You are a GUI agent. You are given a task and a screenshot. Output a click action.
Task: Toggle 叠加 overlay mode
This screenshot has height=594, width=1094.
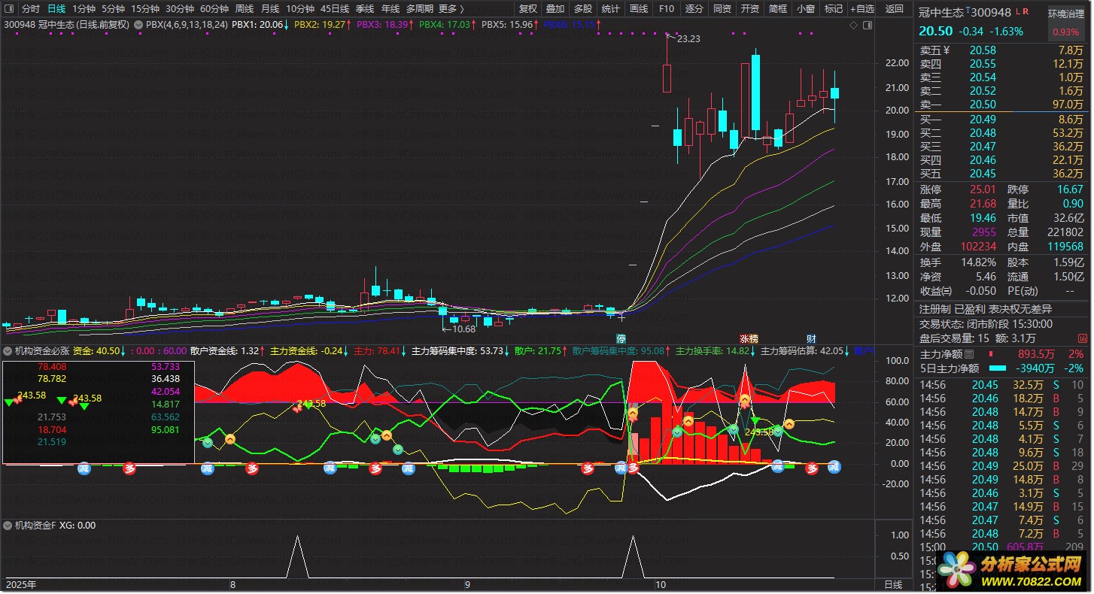[x=555, y=9]
